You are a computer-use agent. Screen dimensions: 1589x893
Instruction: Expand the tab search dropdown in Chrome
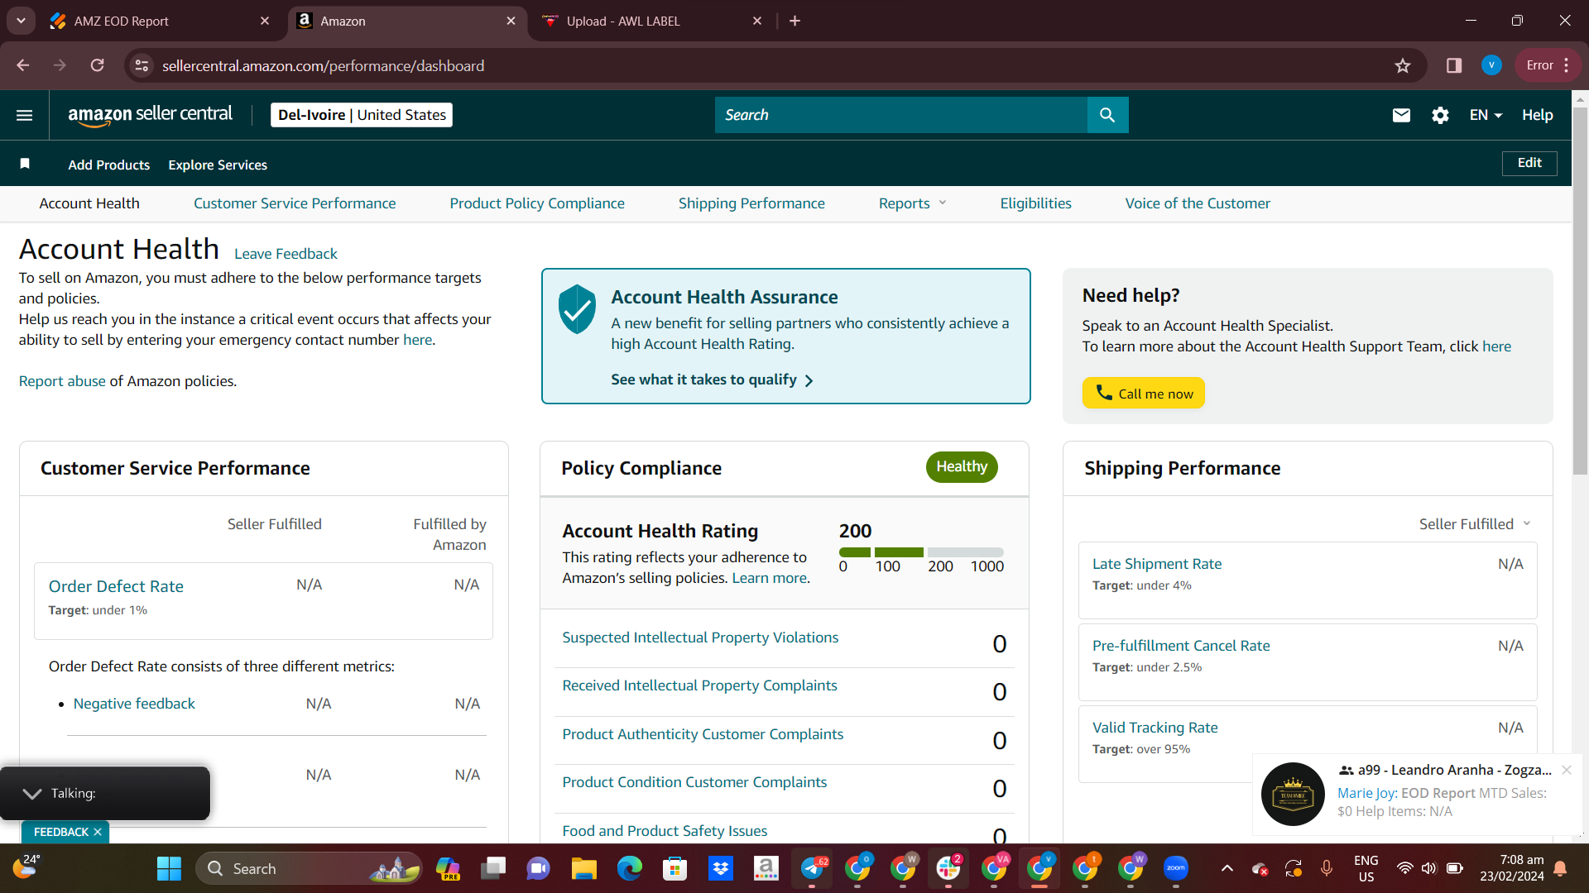pos(21,21)
